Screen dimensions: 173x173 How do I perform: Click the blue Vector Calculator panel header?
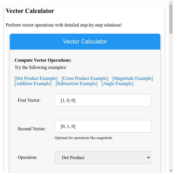(x=85, y=42)
